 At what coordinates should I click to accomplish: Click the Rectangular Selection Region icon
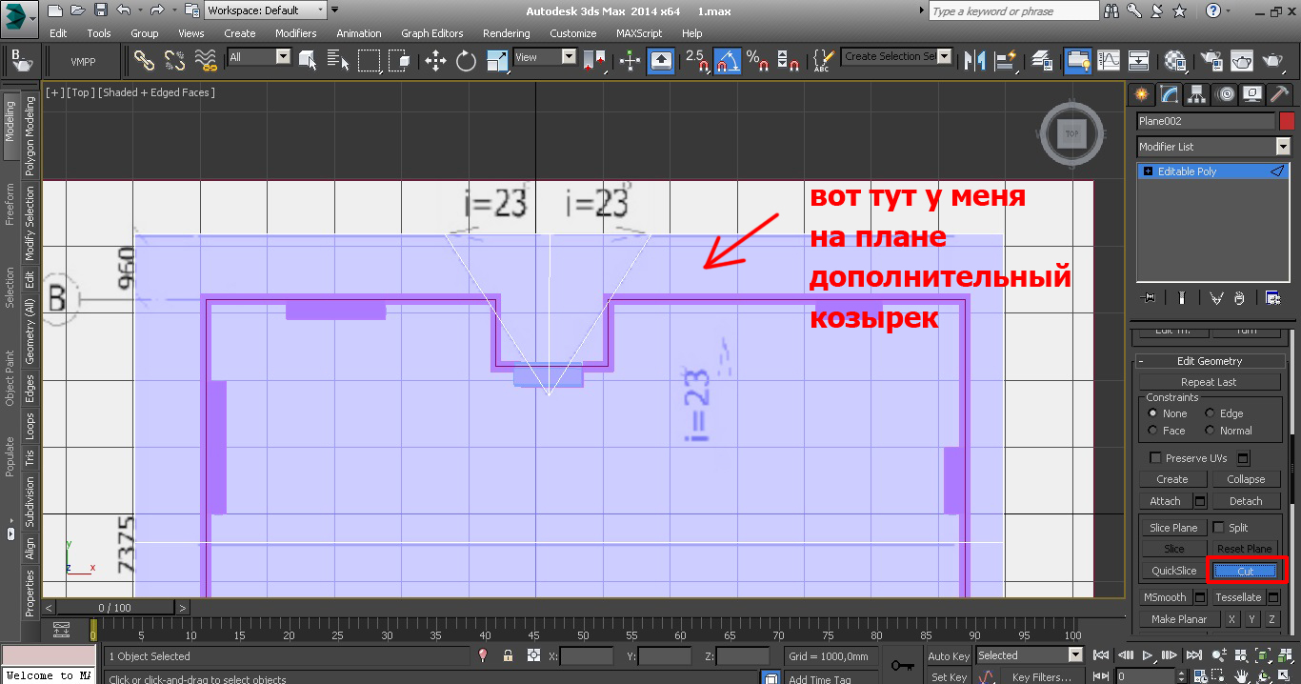tap(370, 61)
